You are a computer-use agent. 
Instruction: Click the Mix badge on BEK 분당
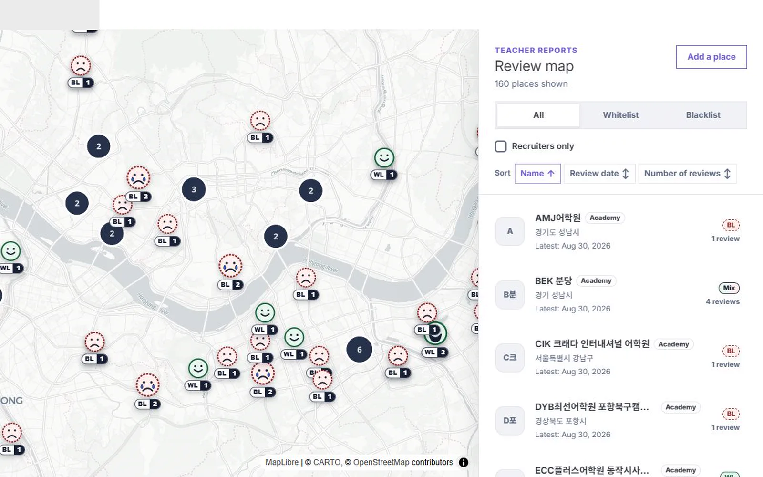coord(729,288)
